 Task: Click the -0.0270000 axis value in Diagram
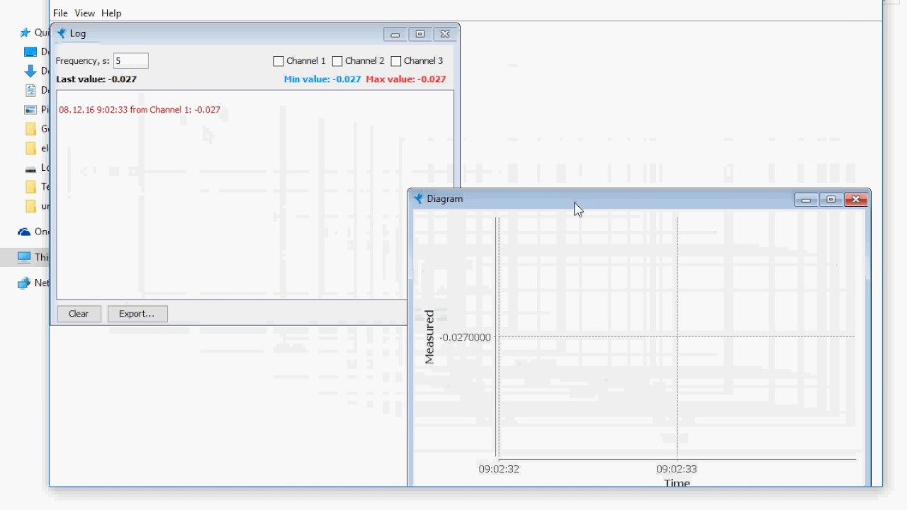[x=465, y=337]
